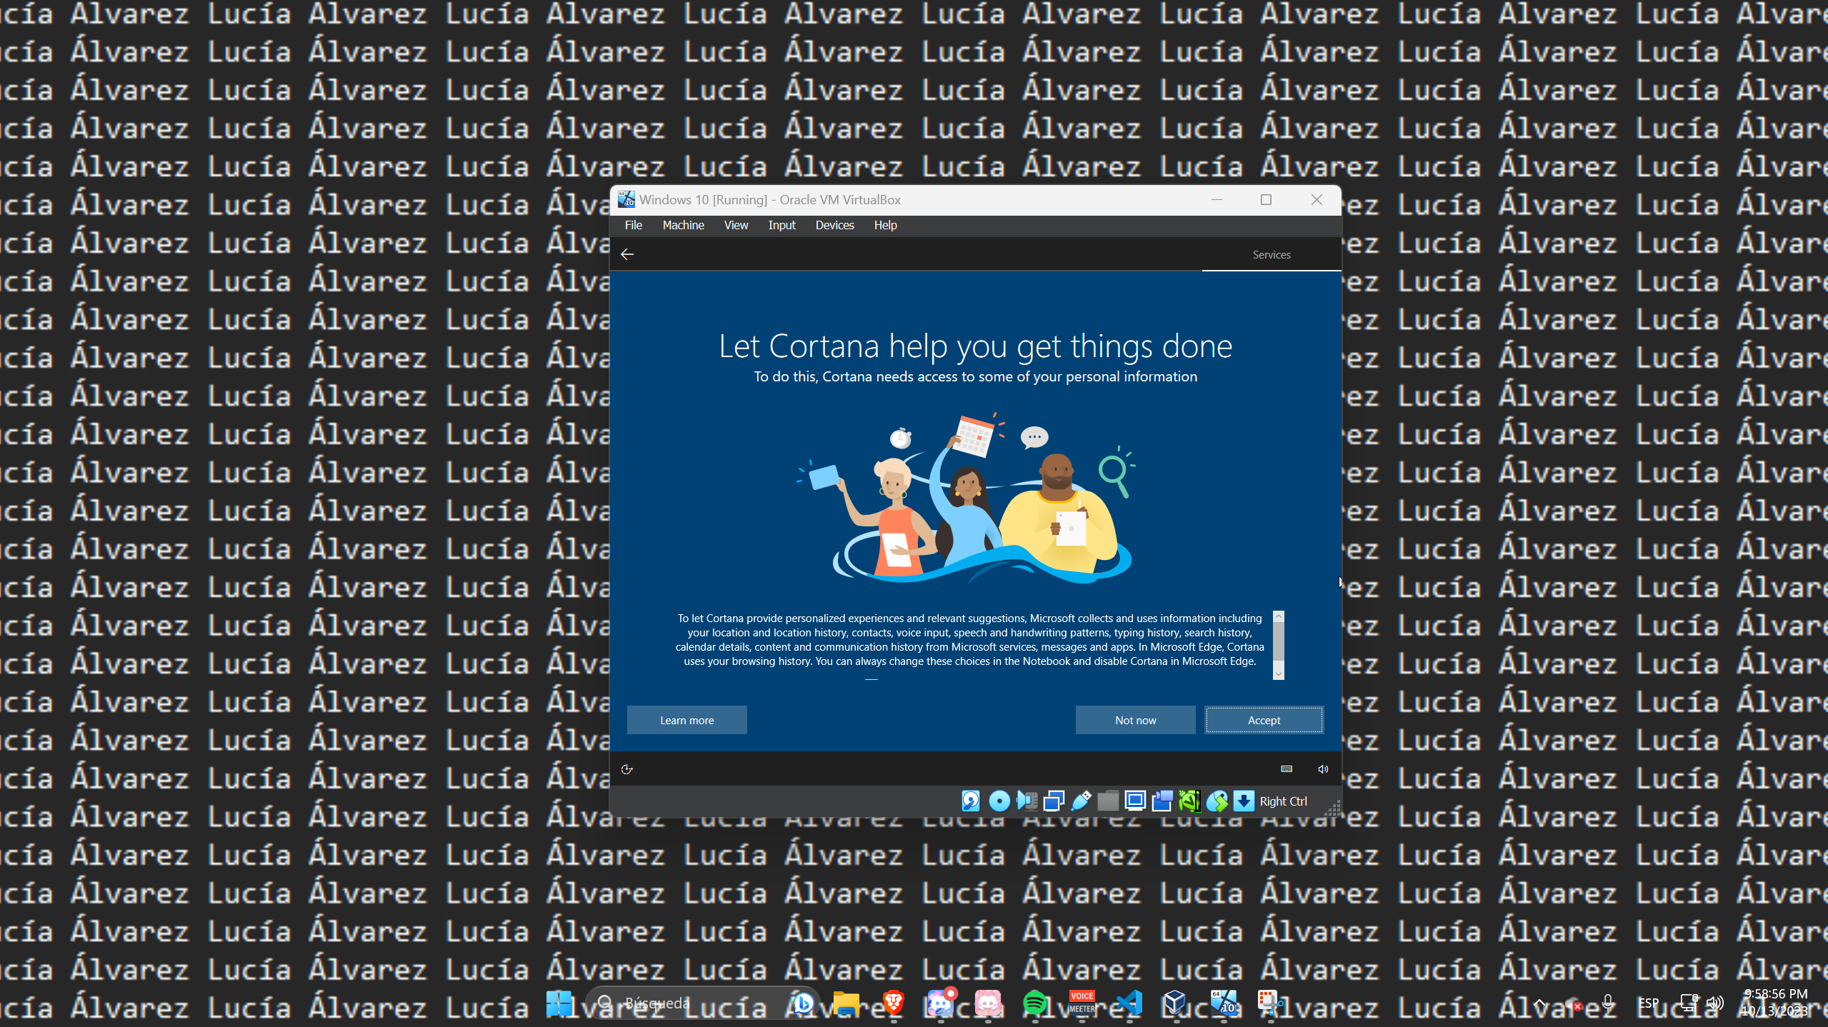Click the display settings icon in VirtualBox status bar
The height and width of the screenshot is (1027, 1828).
(x=1135, y=801)
